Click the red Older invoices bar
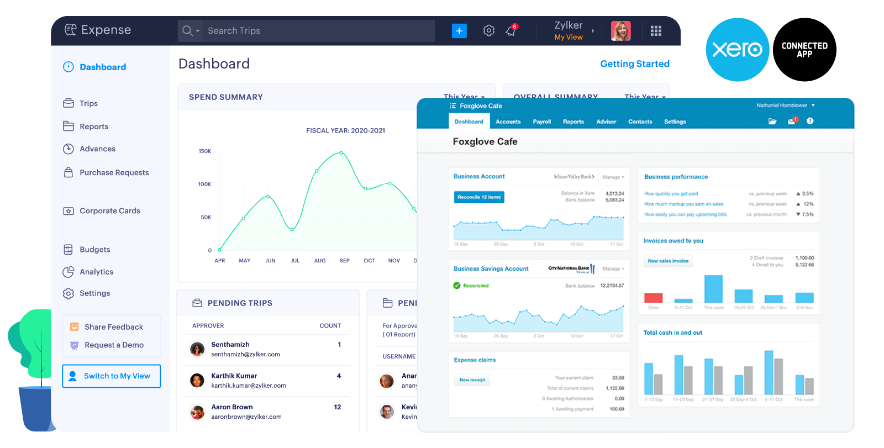Screen dimensions: 884x448 [x=654, y=298]
